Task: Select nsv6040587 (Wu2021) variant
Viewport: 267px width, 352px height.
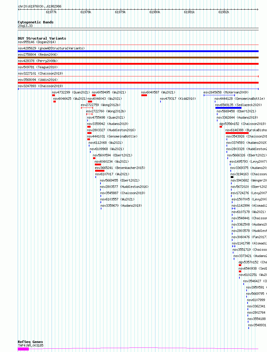Action: tap(158, 92)
